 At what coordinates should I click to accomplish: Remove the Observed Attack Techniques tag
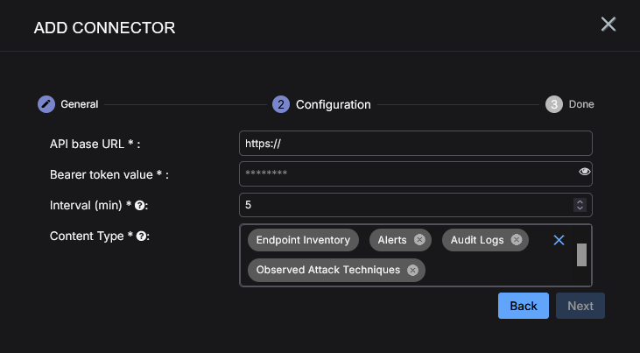[412, 270]
